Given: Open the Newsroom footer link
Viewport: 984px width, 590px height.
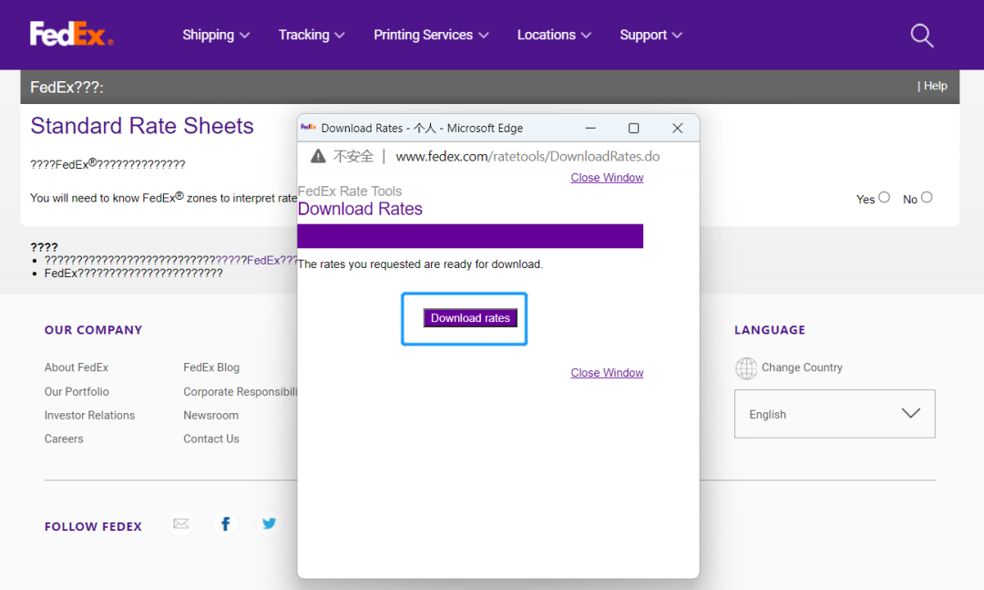Looking at the screenshot, I should [210, 415].
